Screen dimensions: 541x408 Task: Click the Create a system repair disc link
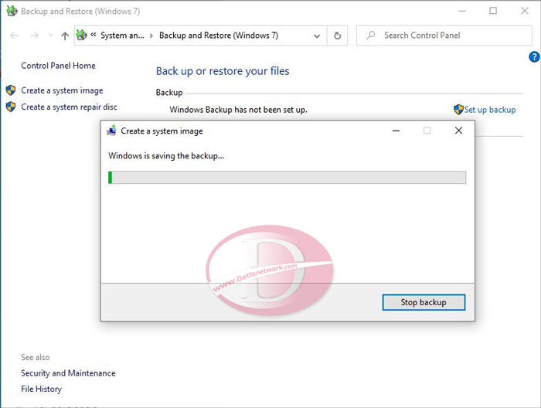click(69, 107)
